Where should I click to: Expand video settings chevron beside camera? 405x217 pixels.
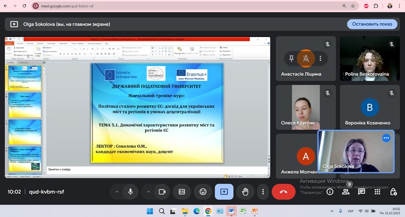148,192
